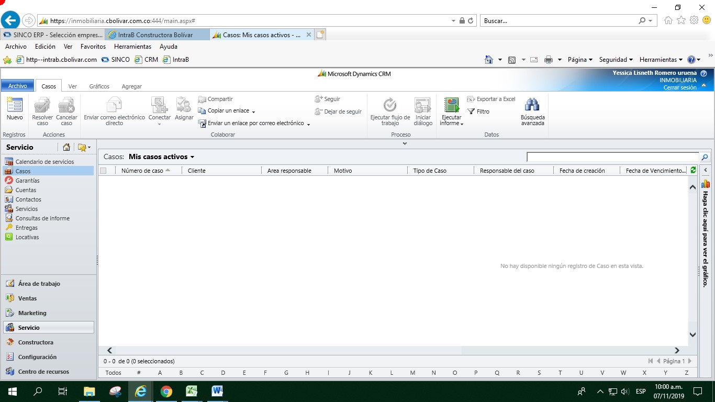Open the Archivo ribbon tab
The height and width of the screenshot is (402, 715).
click(17, 86)
